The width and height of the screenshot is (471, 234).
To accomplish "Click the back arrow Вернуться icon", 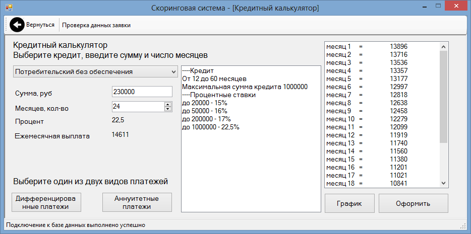I will click(17, 25).
